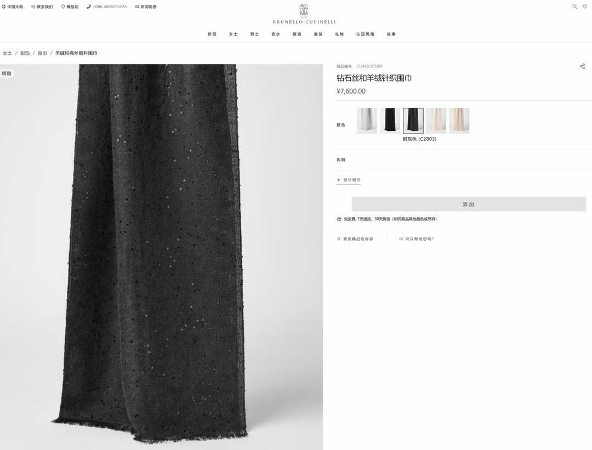
Task: Click the search magnifier icon
Action: click(574, 7)
